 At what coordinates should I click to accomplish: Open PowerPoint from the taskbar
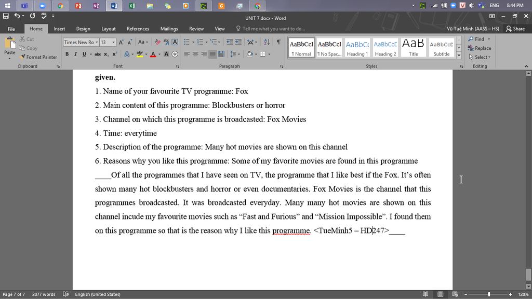[x=78, y=6]
